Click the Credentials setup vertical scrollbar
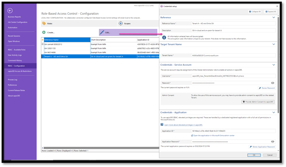 click(278, 65)
